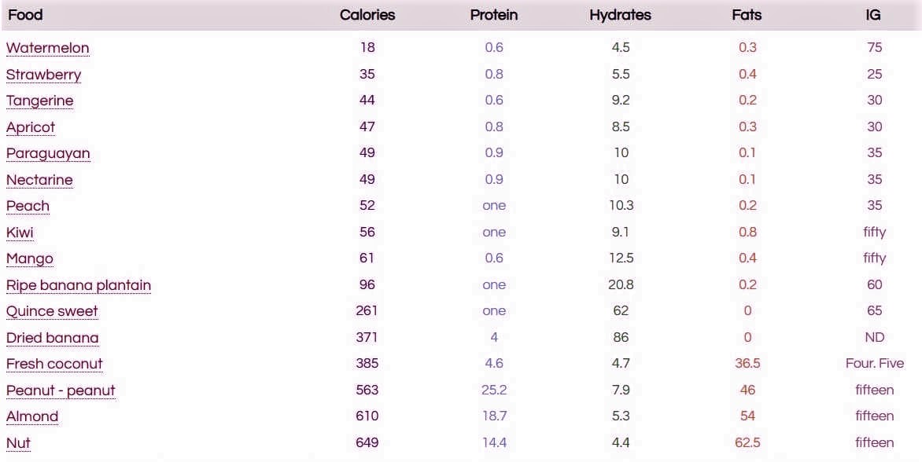This screenshot has width=922, height=462.
Task: Click the Hydrates column header
Action: pos(621,15)
